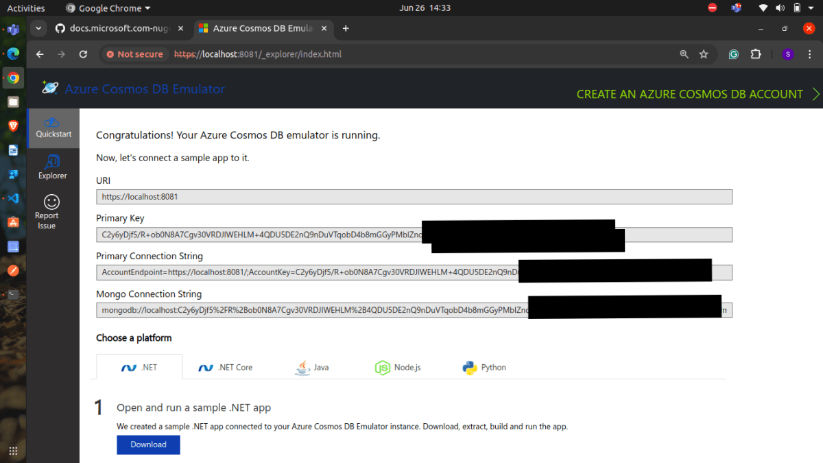Open the Grammarly extension
The width and height of the screenshot is (823, 463).
[733, 54]
